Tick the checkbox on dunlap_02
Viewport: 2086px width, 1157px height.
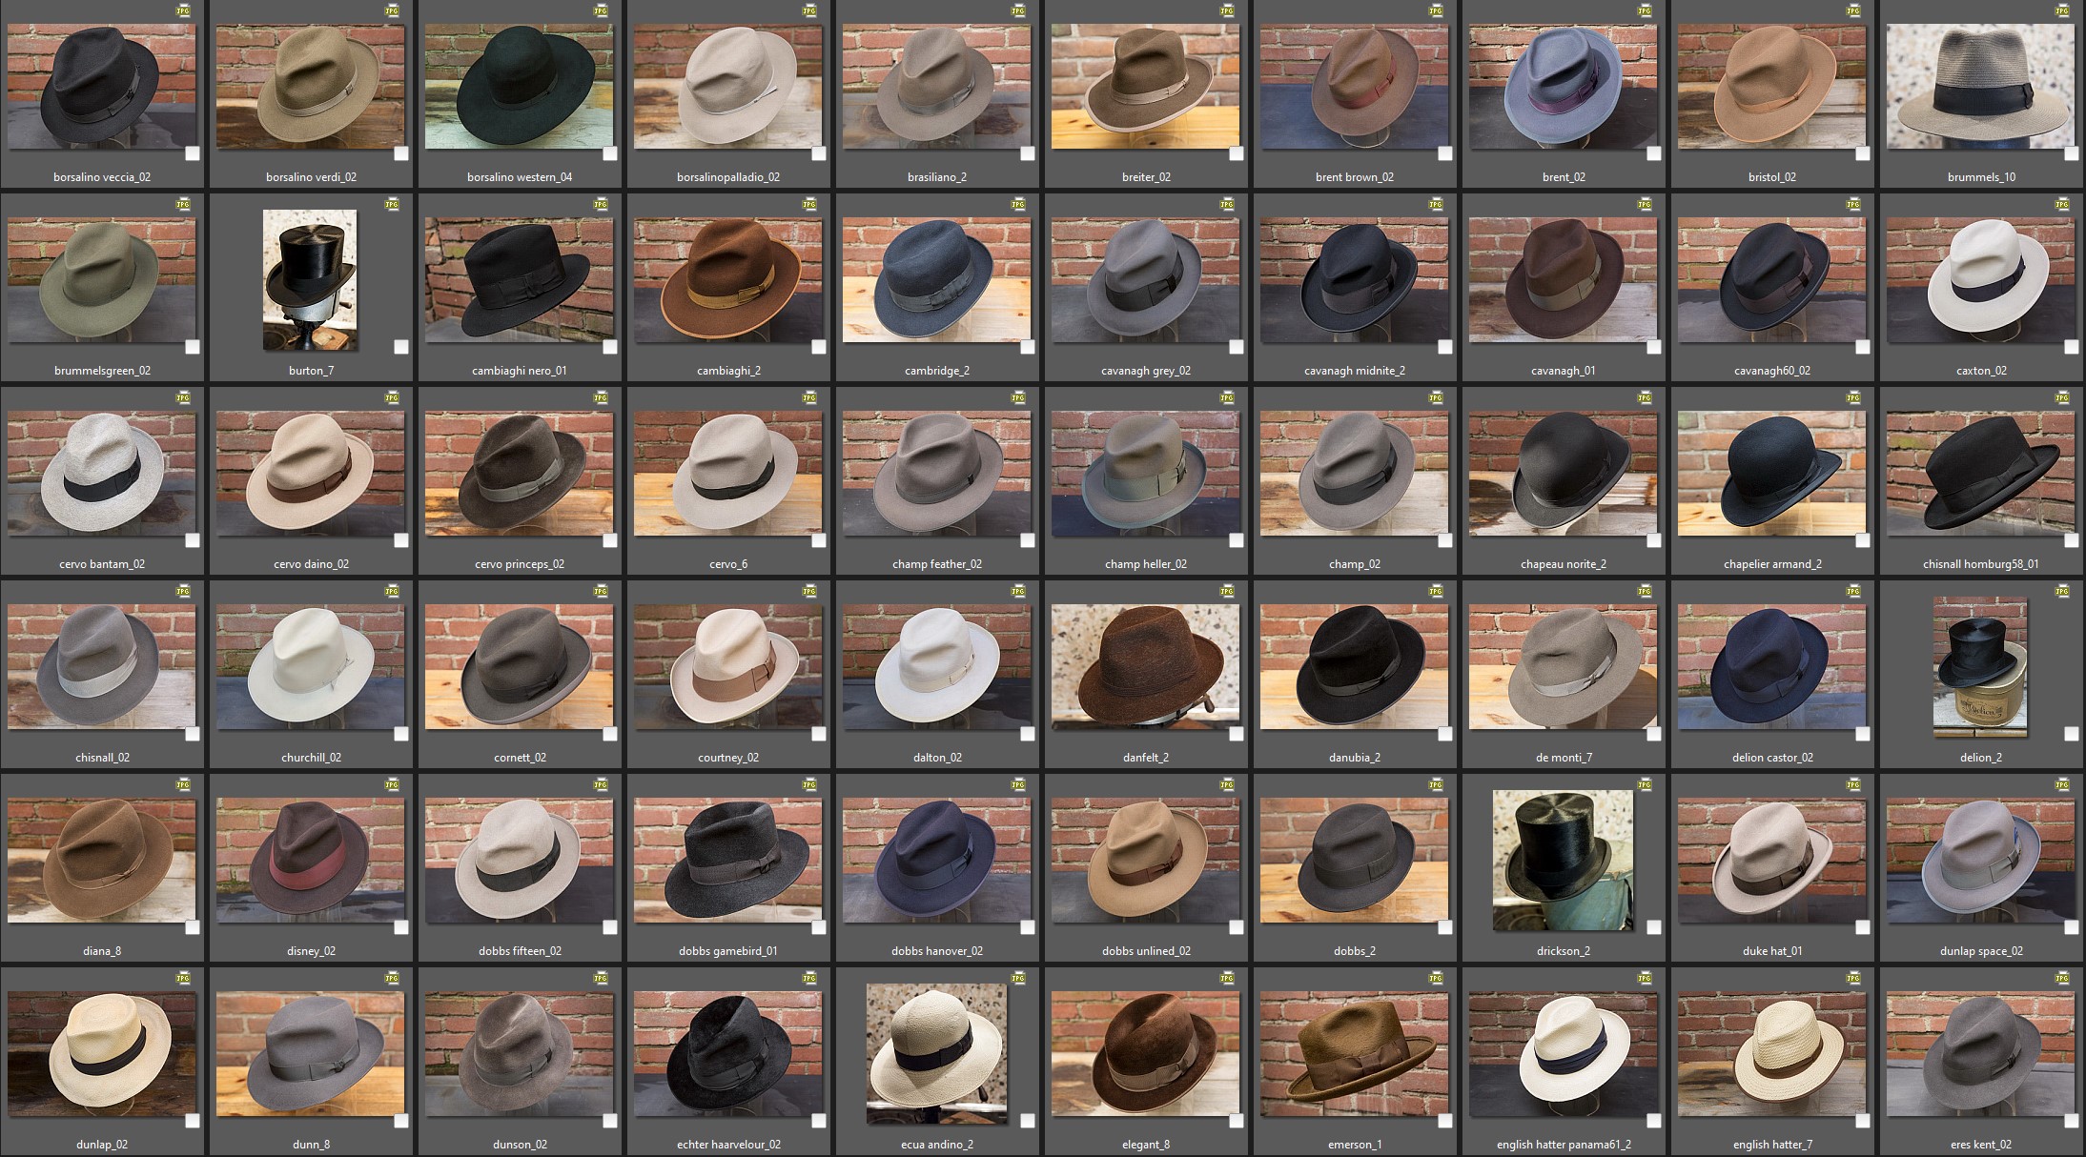[193, 1121]
